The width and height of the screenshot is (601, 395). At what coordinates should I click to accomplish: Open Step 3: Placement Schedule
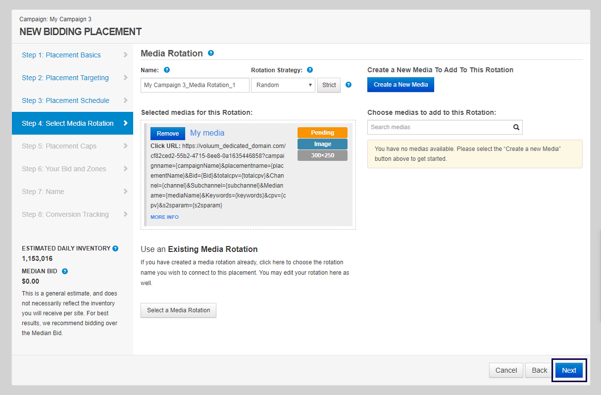click(x=65, y=100)
